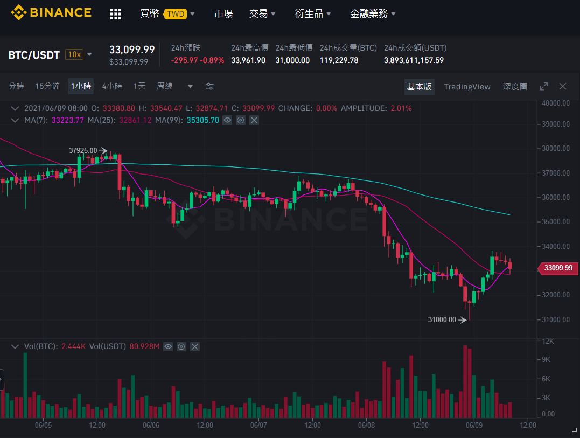Image resolution: width=580 pixels, height=438 pixels.
Task: Toggle MA lines visibility eye icon
Action: (227, 120)
